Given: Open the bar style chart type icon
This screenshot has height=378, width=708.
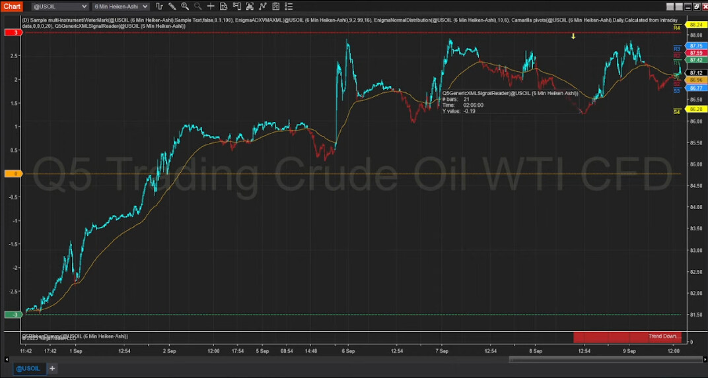Looking at the screenshot, I should point(159,7).
